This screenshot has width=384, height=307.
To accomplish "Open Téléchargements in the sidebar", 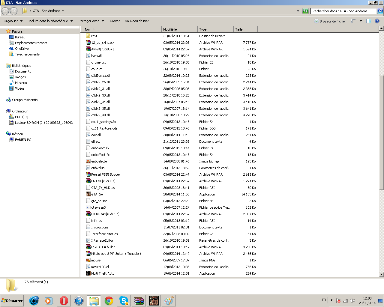I will coord(27,54).
